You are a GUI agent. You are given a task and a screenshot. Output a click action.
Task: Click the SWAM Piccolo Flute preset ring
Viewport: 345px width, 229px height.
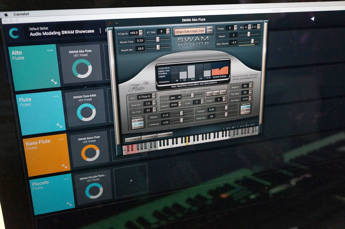coord(94,191)
